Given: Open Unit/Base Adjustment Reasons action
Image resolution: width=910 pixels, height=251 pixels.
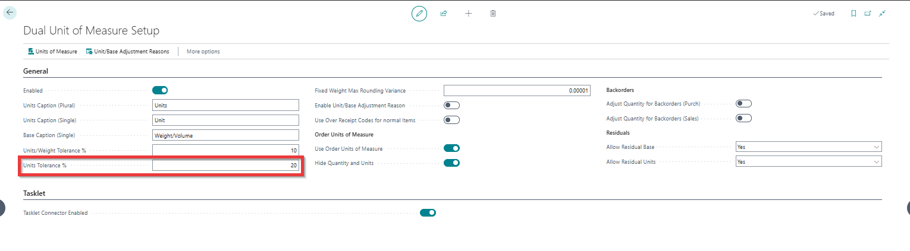Looking at the screenshot, I should [x=128, y=52].
